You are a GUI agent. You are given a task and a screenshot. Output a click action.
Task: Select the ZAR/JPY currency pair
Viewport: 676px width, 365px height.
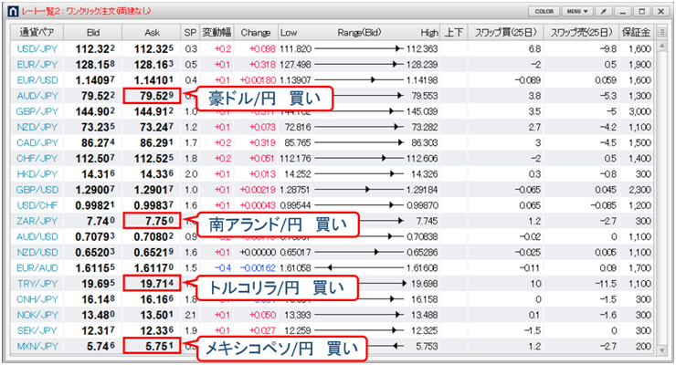(37, 221)
